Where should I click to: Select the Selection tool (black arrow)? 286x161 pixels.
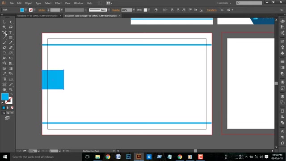tap(4, 22)
